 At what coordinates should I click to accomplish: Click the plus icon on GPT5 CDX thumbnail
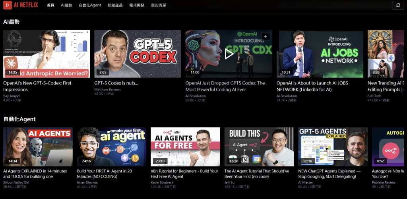pos(266,37)
